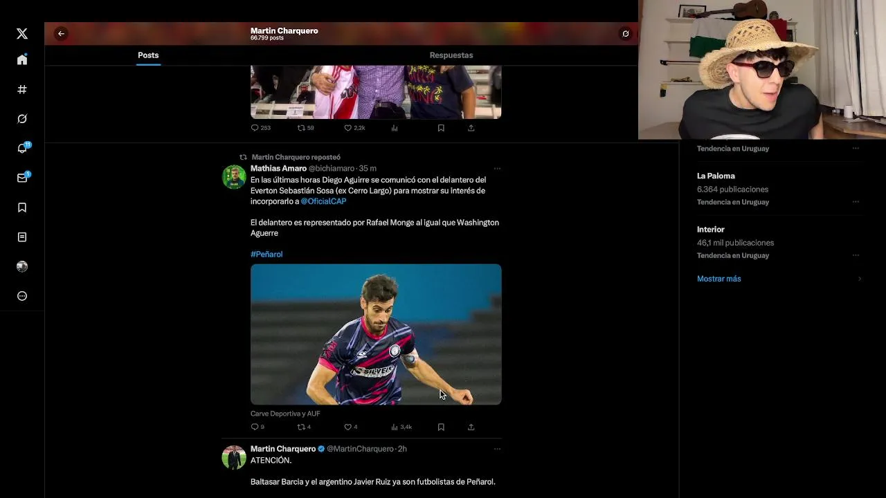Click 'Carve Deportiva y AUF' caption
The width and height of the screenshot is (886, 498).
click(x=285, y=414)
